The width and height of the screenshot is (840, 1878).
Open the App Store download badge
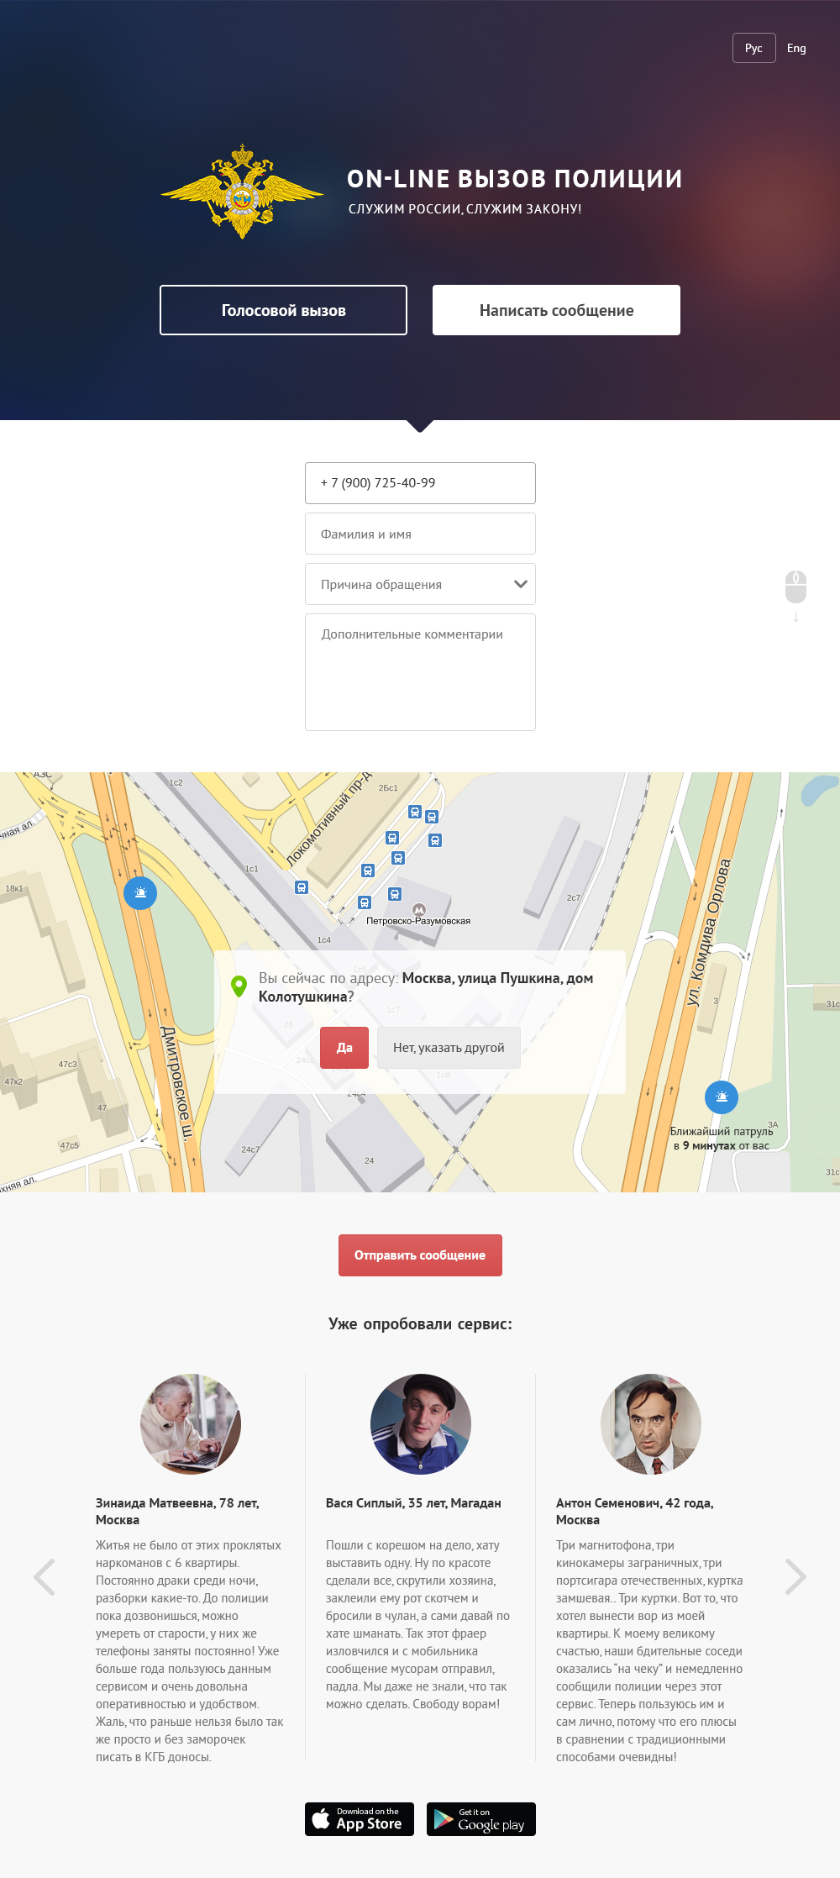click(x=360, y=1819)
